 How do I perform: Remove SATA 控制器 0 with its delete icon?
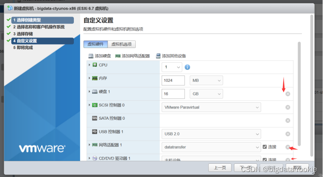click(x=288, y=120)
